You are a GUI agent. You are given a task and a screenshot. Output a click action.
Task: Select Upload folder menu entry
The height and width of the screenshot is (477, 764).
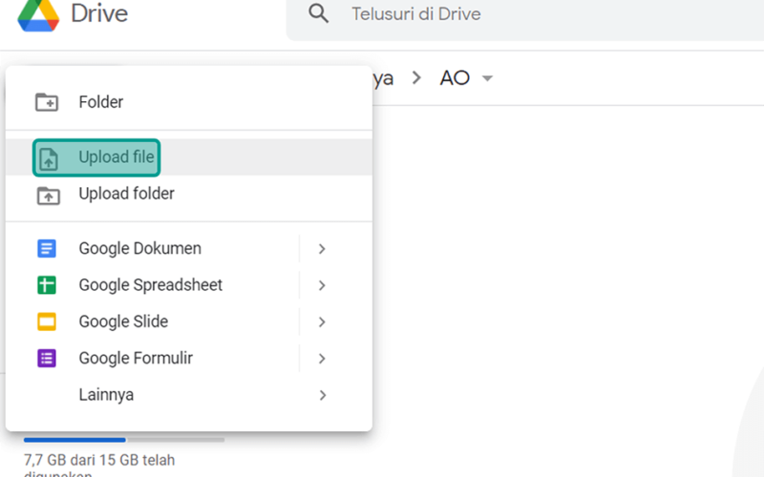189,194
